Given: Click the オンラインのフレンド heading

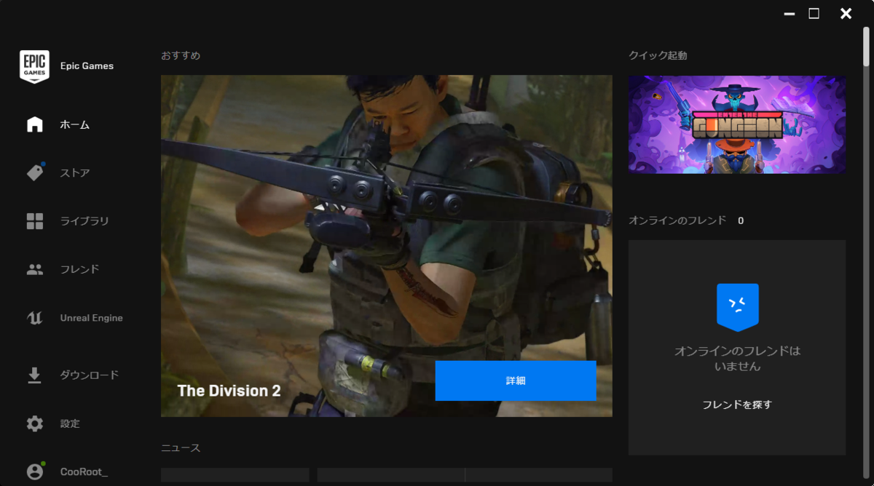Looking at the screenshot, I should (x=677, y=220).
